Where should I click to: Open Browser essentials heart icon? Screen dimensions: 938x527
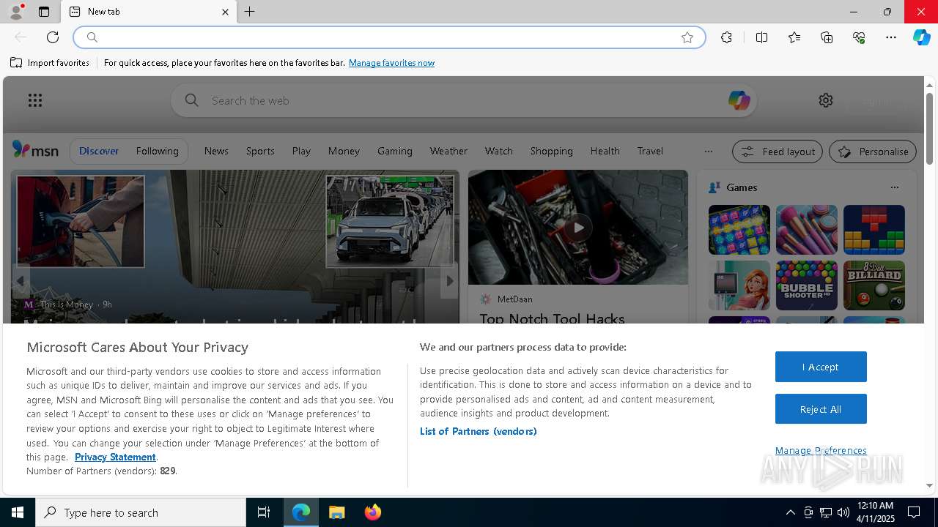[859, 37]
